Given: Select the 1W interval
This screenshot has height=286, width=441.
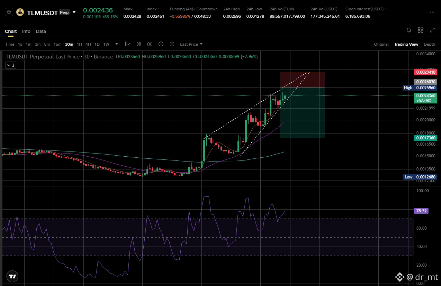Looking at the screenshot, I should 106,44.
